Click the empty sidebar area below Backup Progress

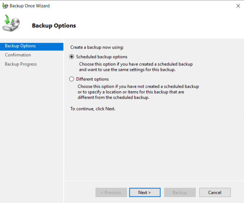(x=32, y=132)
